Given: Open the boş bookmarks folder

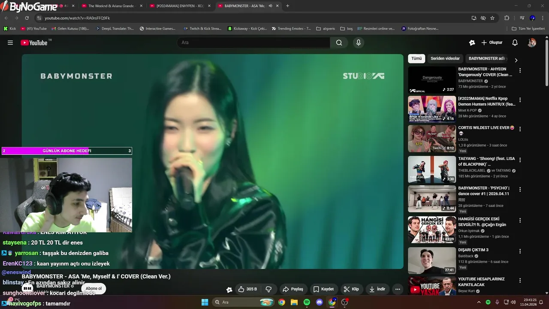Looking at the screenshot, I should 347,29.
